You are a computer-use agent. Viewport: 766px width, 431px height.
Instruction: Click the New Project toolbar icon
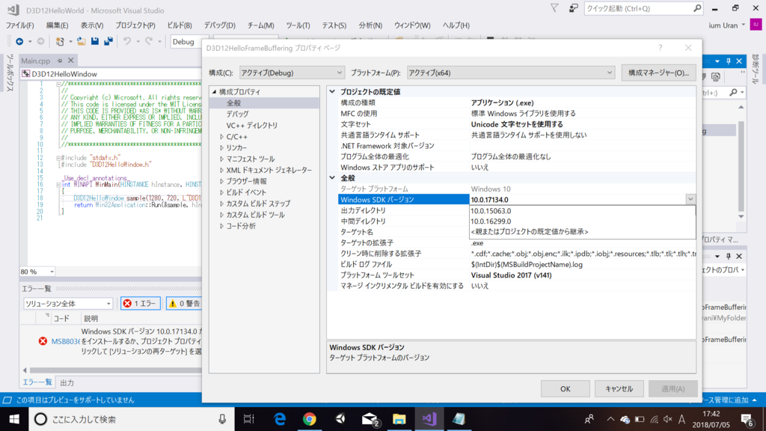[x=60, y=42]
